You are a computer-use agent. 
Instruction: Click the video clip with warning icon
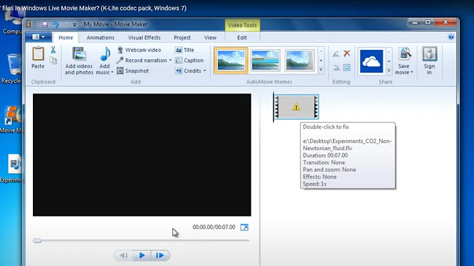point(296,107)
